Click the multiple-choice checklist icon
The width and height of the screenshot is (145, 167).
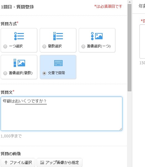(58, 36)
